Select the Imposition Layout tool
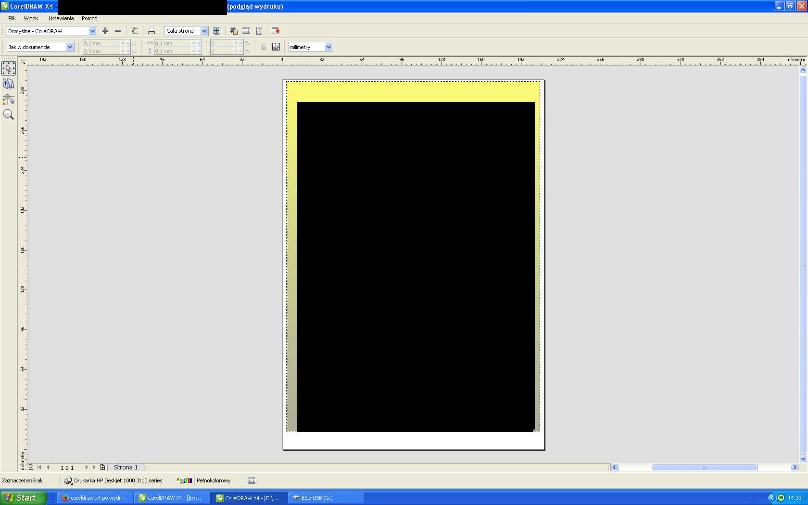808x505 pixels. (9, 84)
